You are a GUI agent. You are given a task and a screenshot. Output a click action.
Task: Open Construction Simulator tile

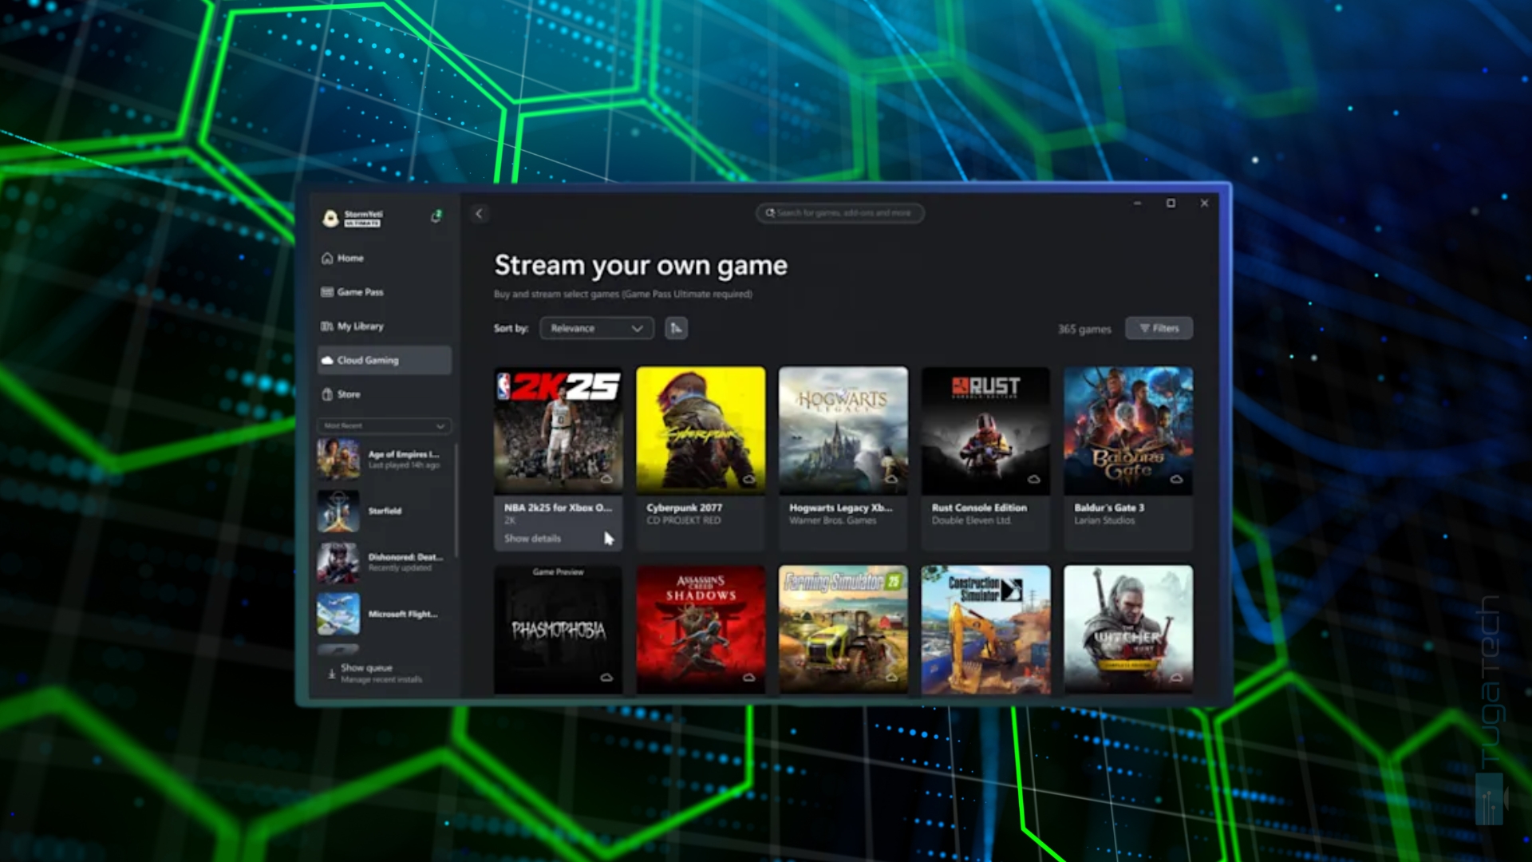tap(985, 630)
